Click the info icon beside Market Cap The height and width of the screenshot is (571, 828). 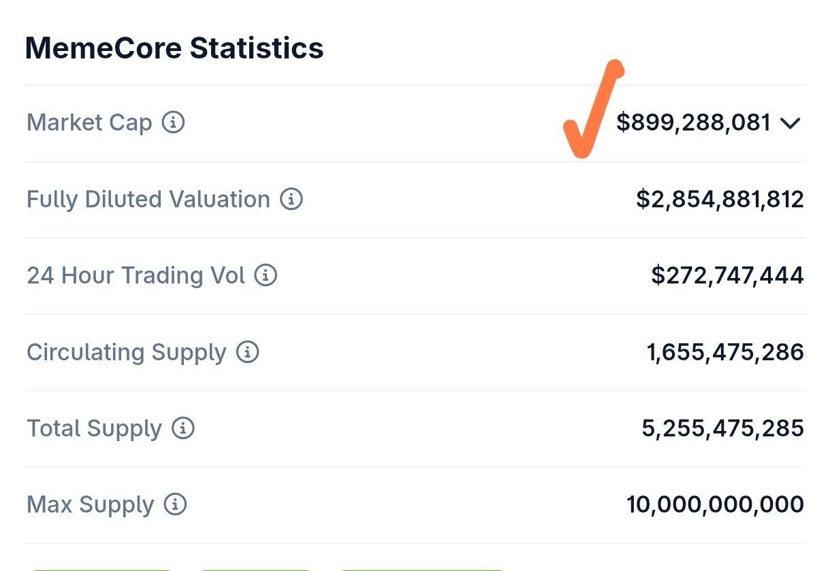point(173,123)
